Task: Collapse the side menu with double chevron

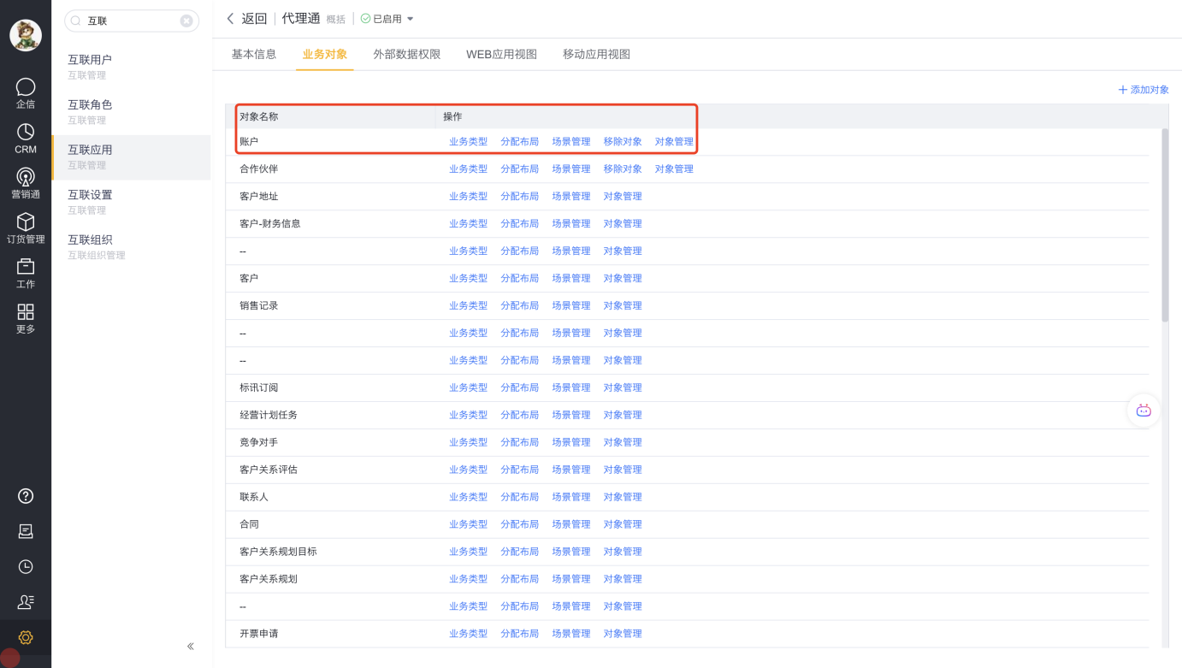Action: [191, 647]
